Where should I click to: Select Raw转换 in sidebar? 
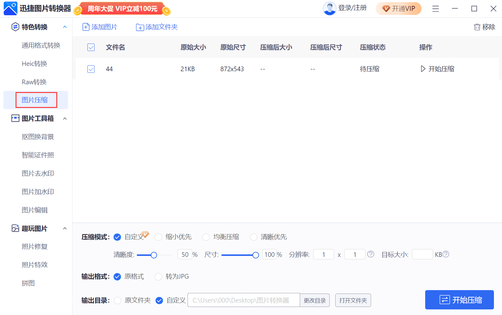(x=34, y=82)
